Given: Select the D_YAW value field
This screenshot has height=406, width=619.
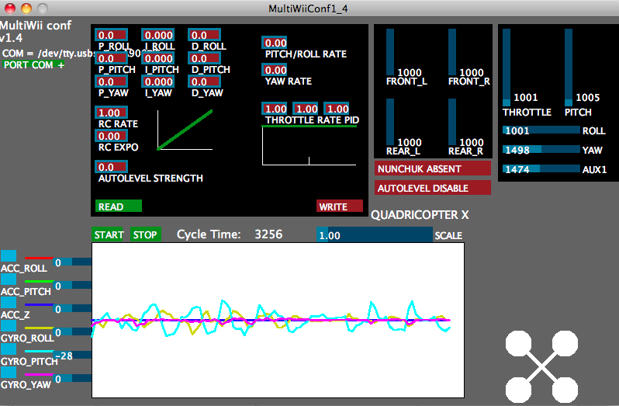Looking at the screenshot, I should [205, 82].
